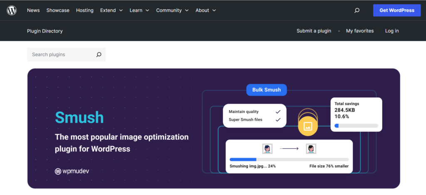The image size is (426, 195).
Task: Focus the Search plugins input field
Action: pyautogui.click(x=62, y=54)
